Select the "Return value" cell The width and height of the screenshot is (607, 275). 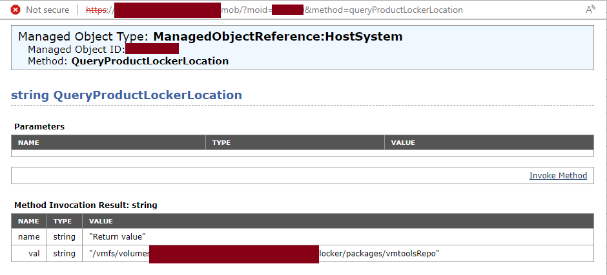(x=118, y=237)
